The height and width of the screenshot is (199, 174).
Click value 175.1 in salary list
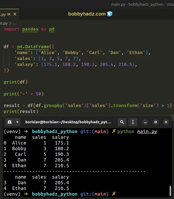[x=50, y=64]
